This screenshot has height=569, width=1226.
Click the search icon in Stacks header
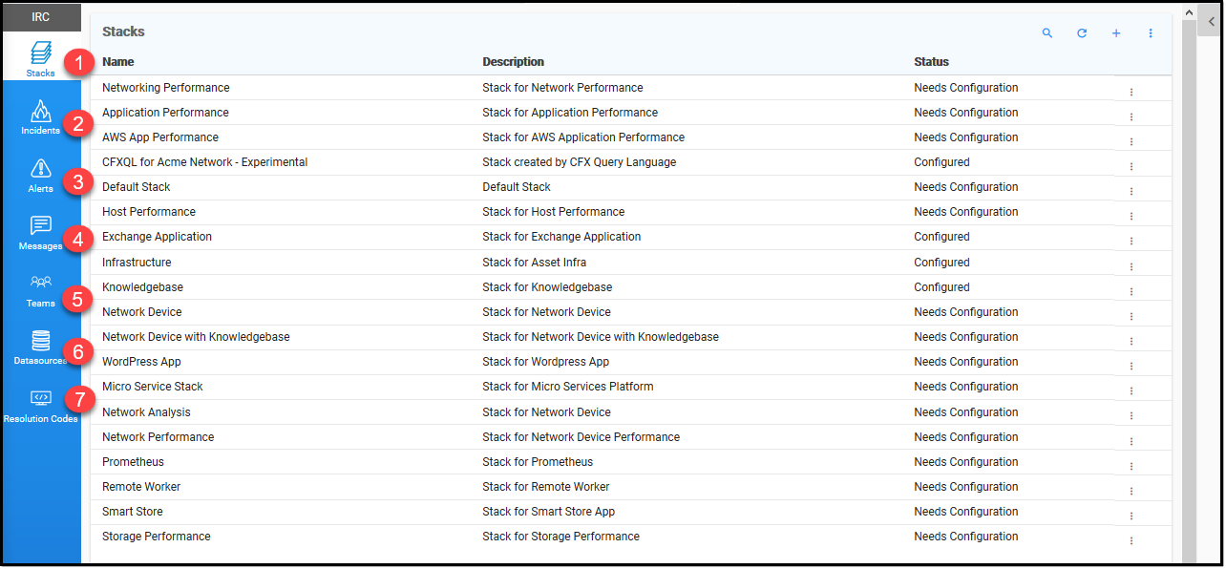[1047, 33]
